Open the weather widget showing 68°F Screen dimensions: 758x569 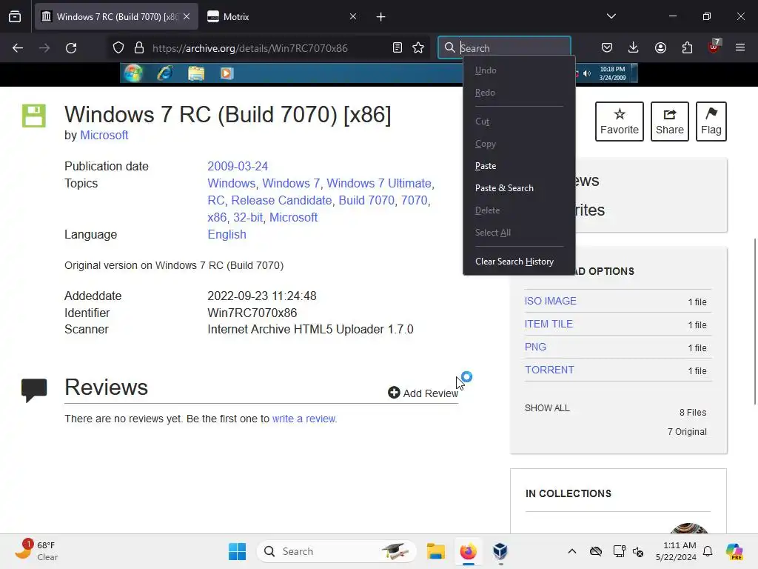click(36, 551)
